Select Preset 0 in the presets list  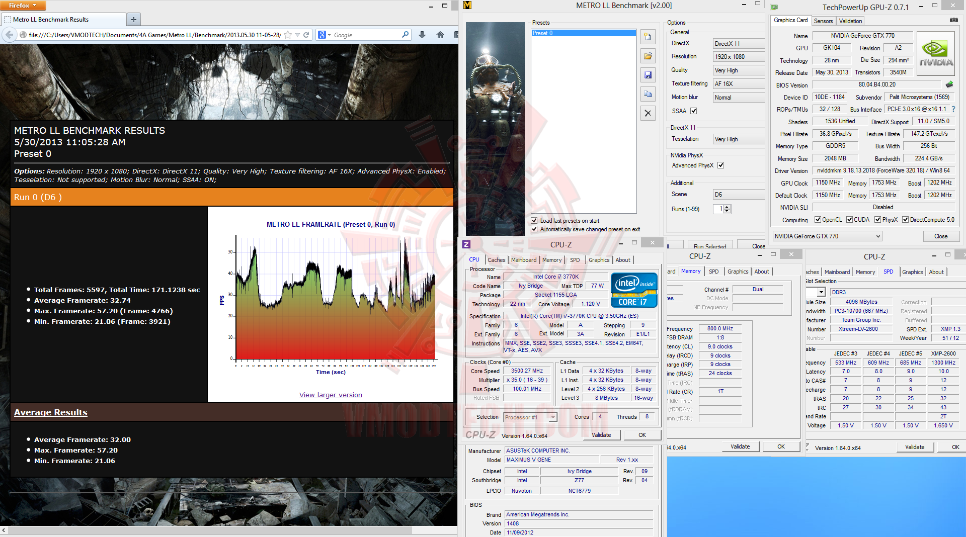point(584,33)
